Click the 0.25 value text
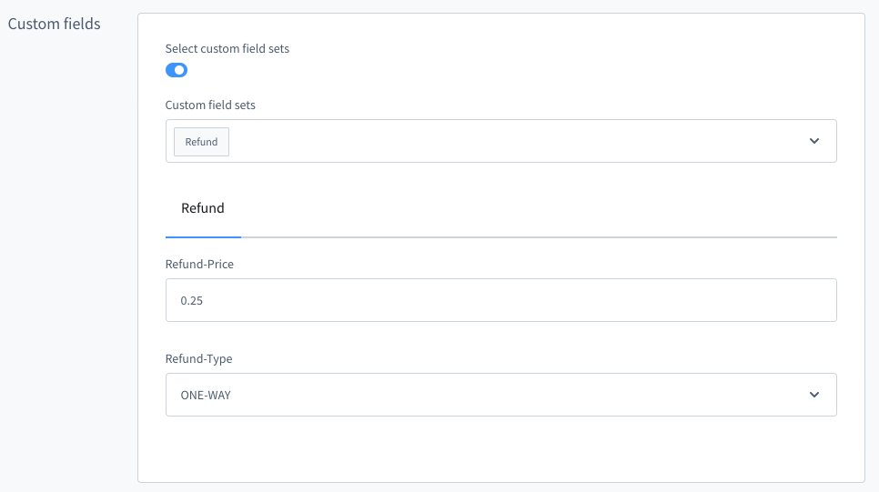The height and width of the screenshot is (492, 879). pos(192,300)
